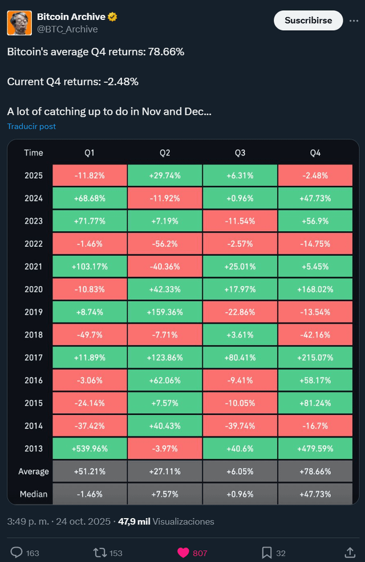The height and width of the screenshot is (562, 365).
Task: Click the 807 likes count
Action: point(200,553)
